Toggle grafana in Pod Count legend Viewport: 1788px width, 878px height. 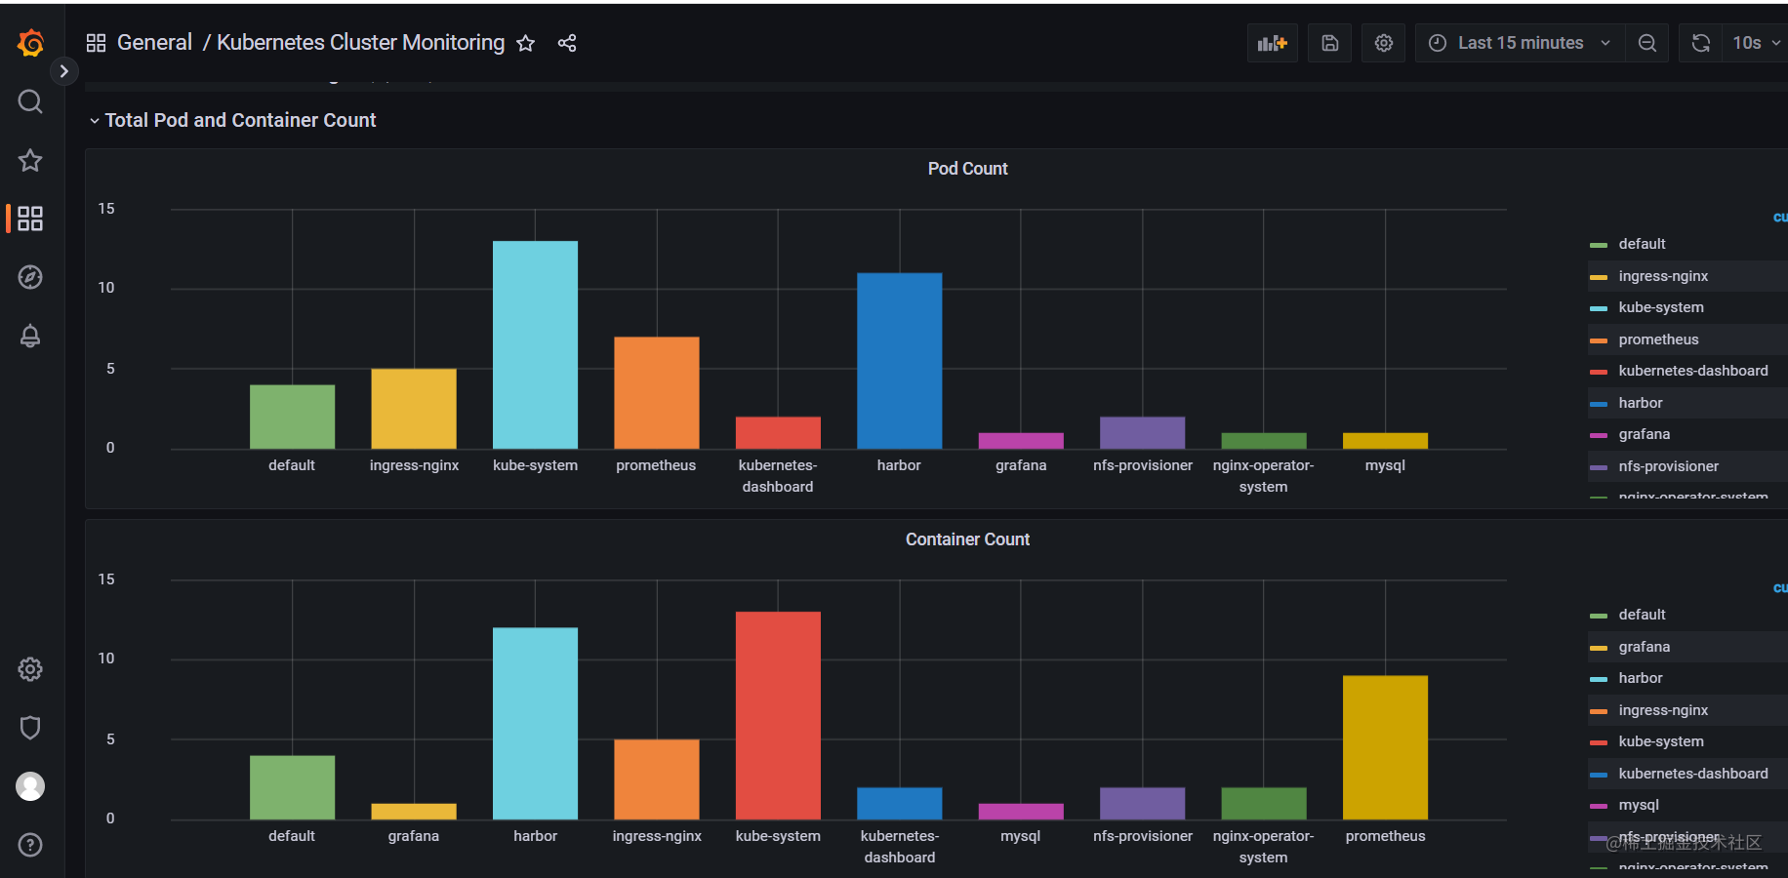pyautogui.click(x=1645, y=434)
